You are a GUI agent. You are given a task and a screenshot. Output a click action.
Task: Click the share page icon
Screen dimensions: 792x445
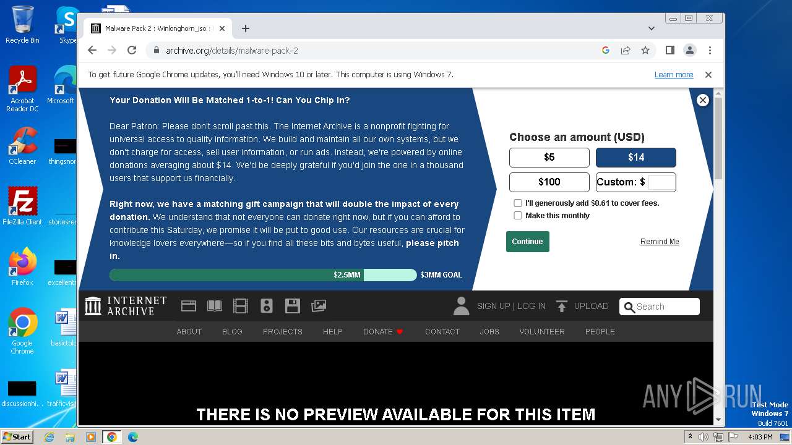(x=626, y=50)
